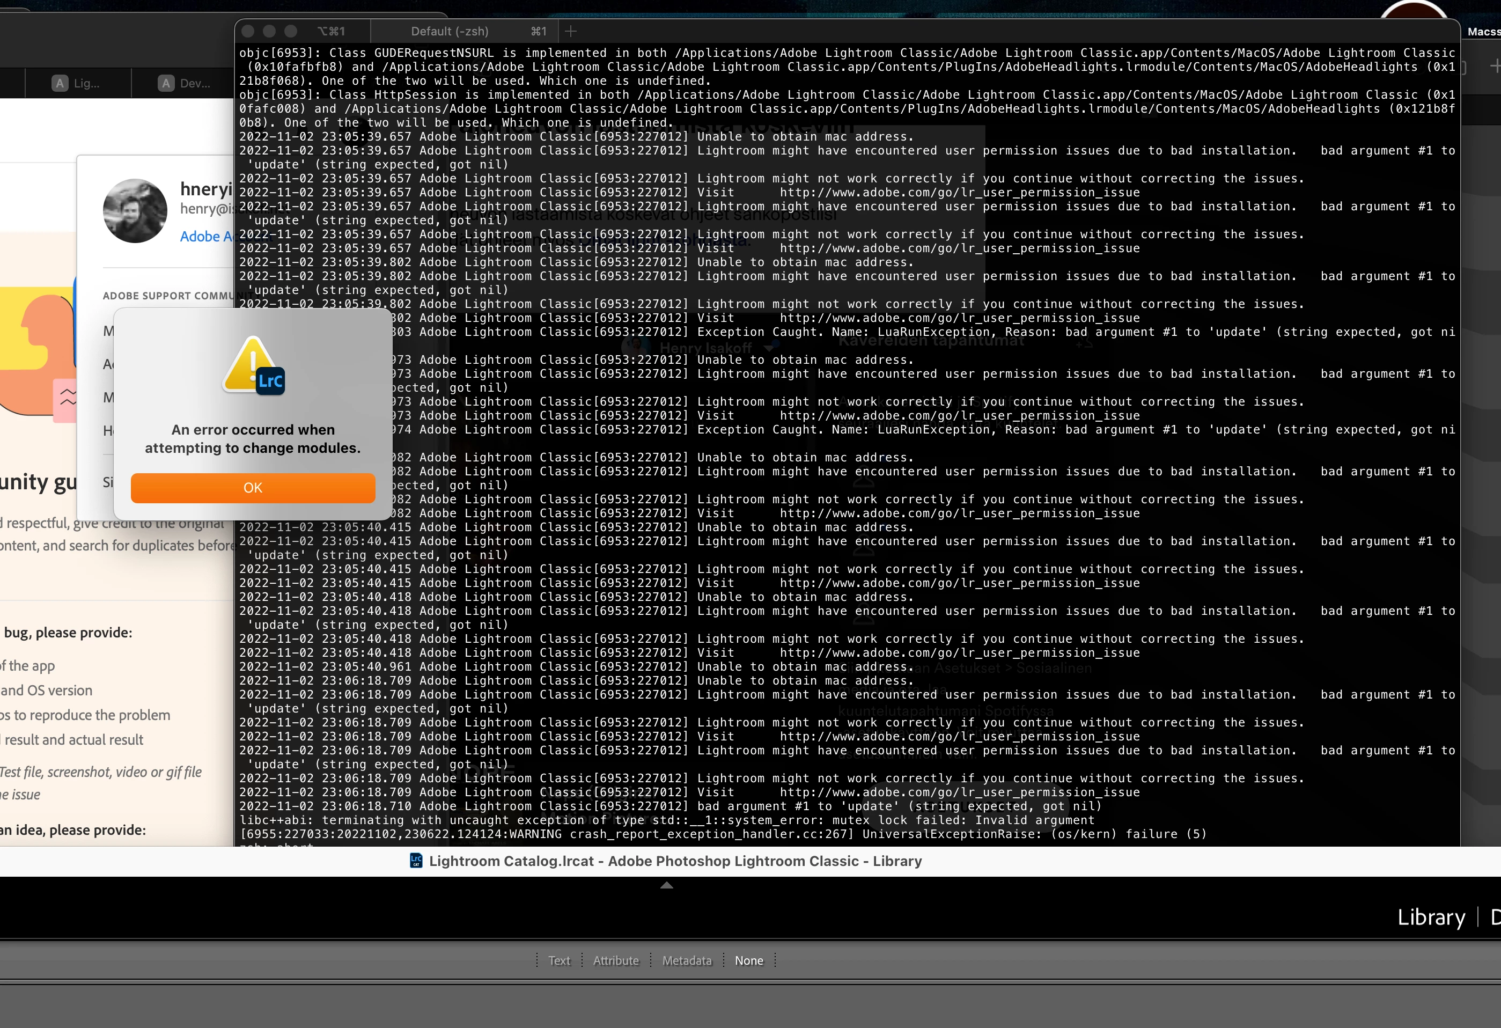Click the pink double-chevron up icon
Viewport: 1501px width, 1028px height.
[x=67, y=399]
